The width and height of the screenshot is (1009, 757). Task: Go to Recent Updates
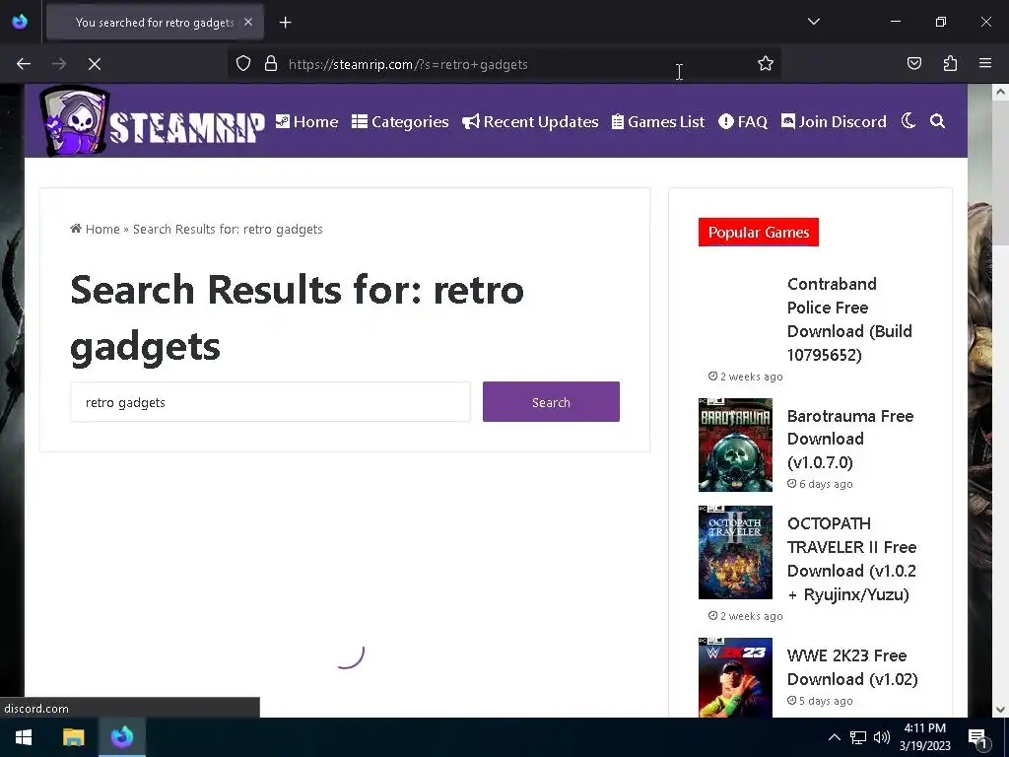coord(530,121)
